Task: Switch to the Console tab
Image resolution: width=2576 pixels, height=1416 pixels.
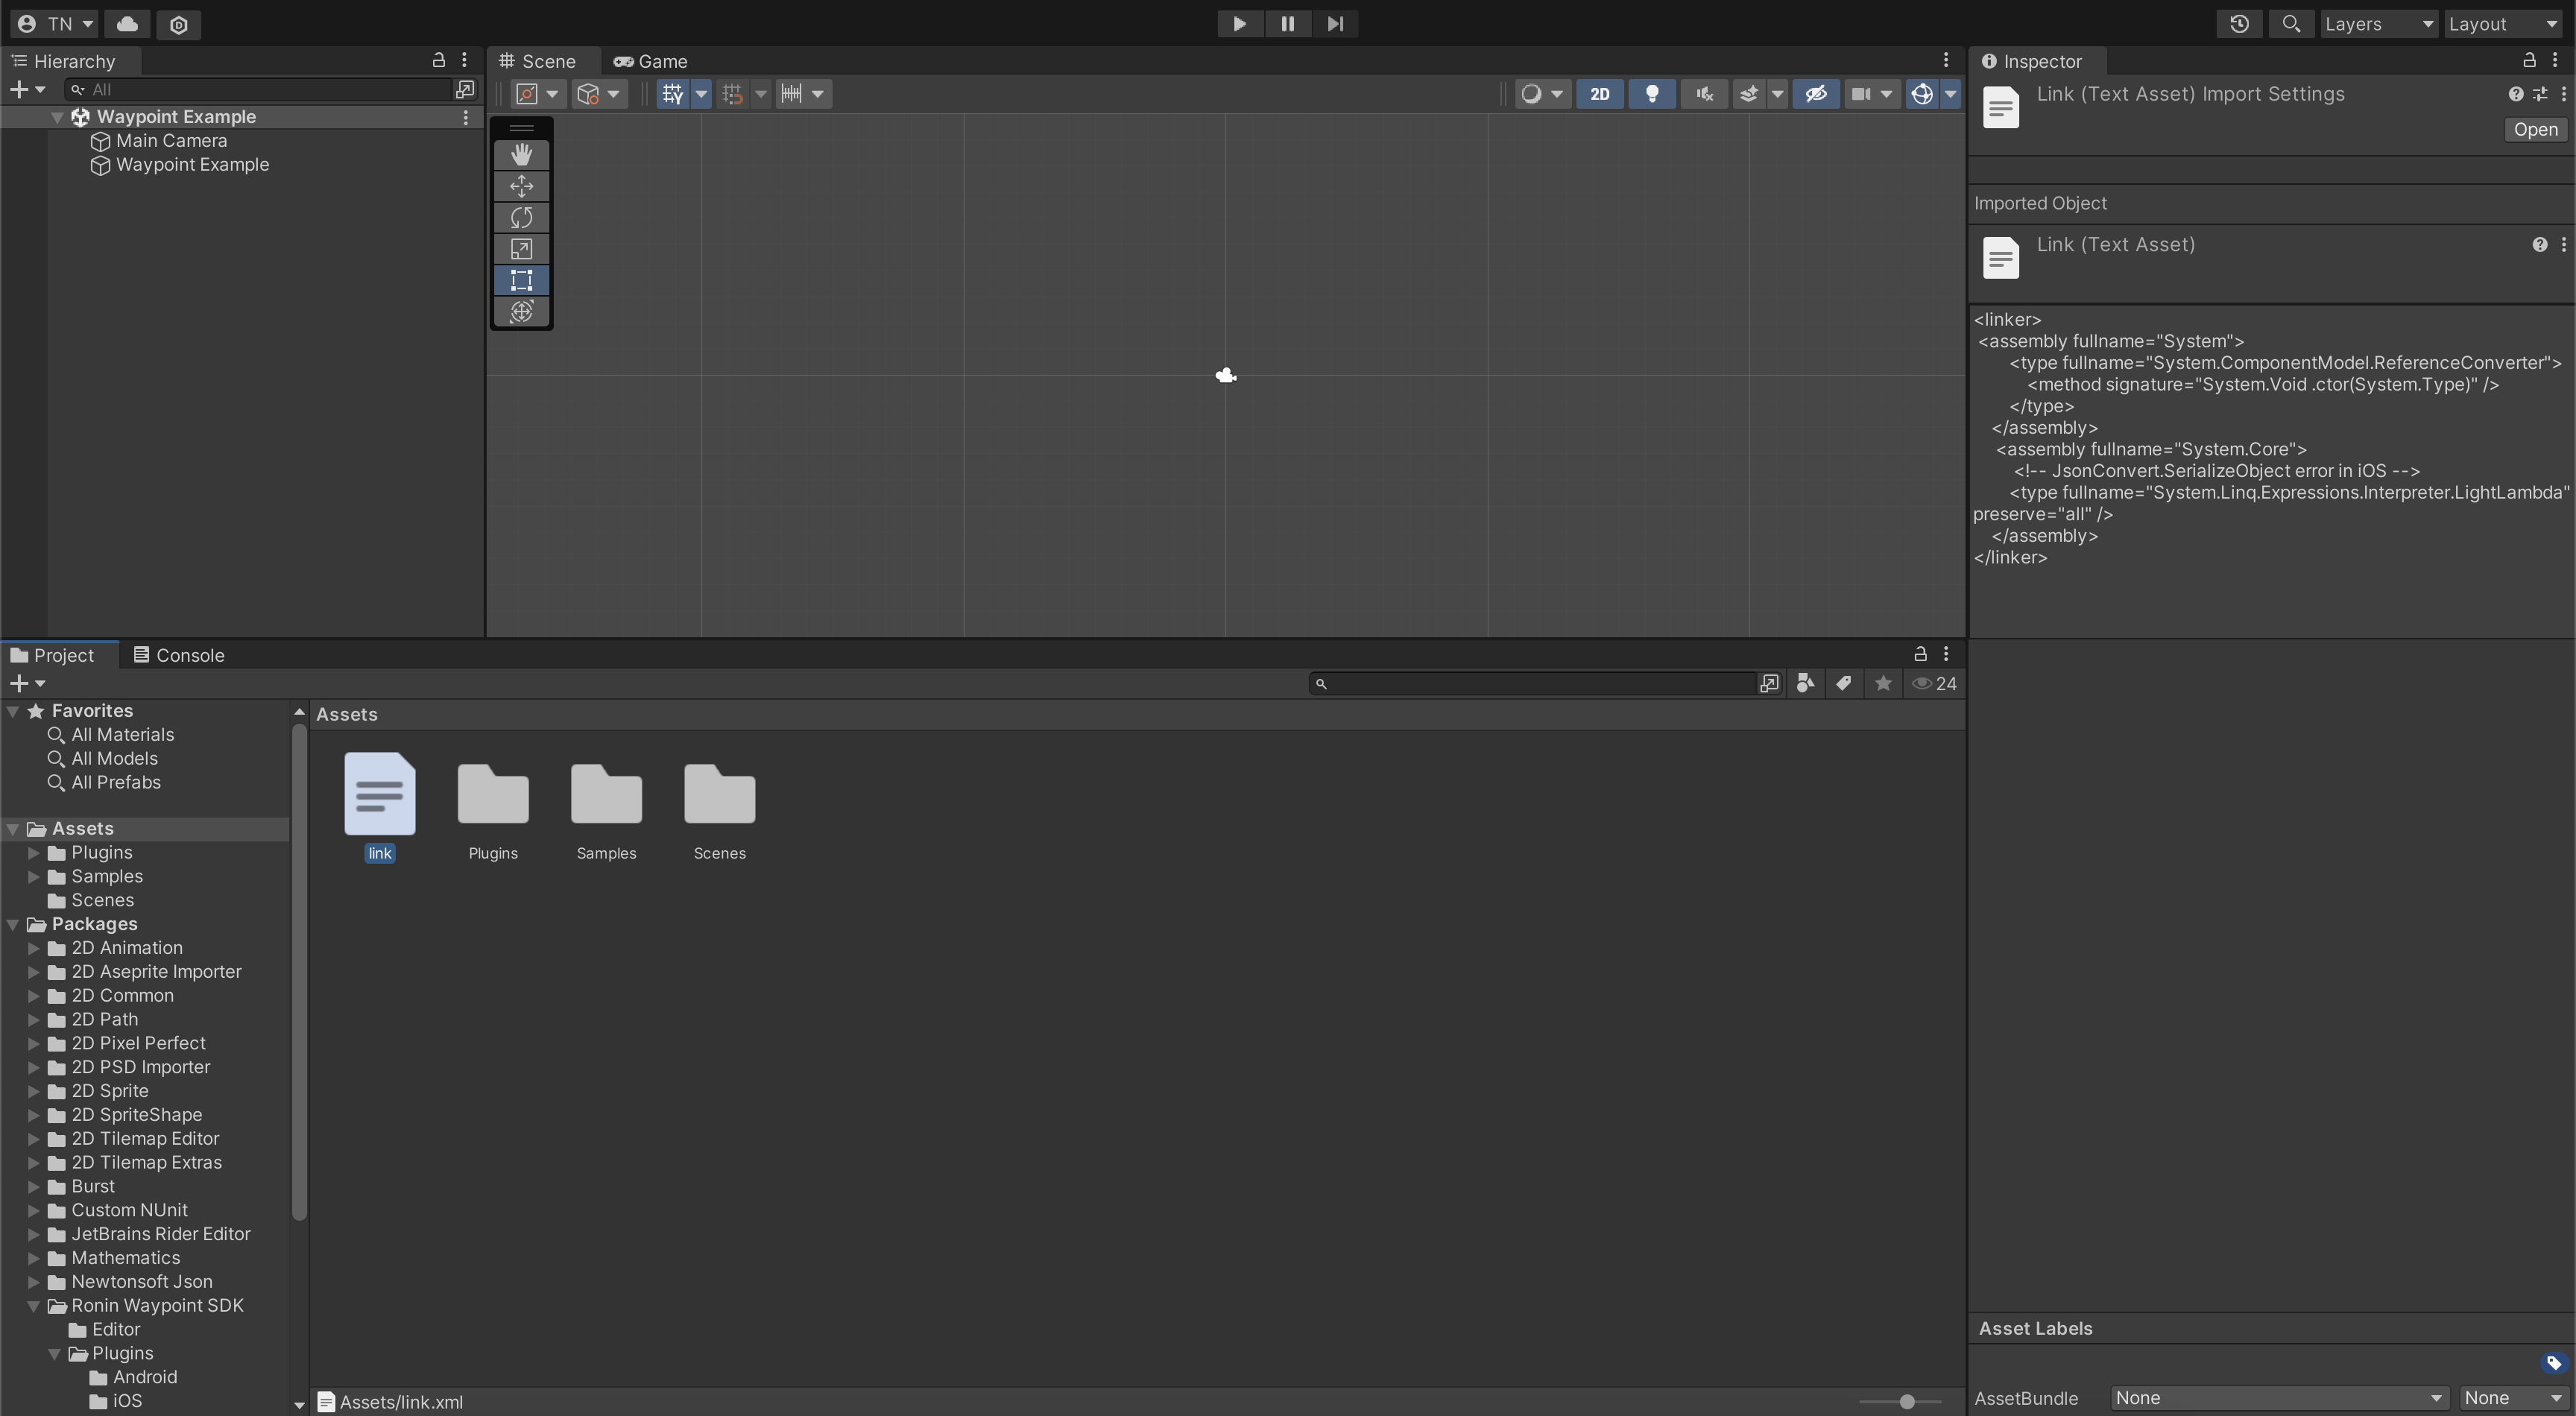Action: tap(179, 655)
